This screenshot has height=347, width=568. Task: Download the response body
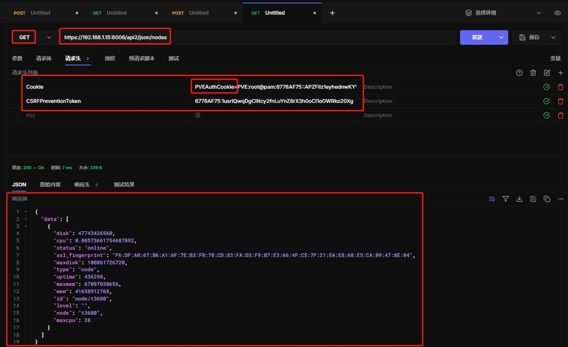(519, 199)
